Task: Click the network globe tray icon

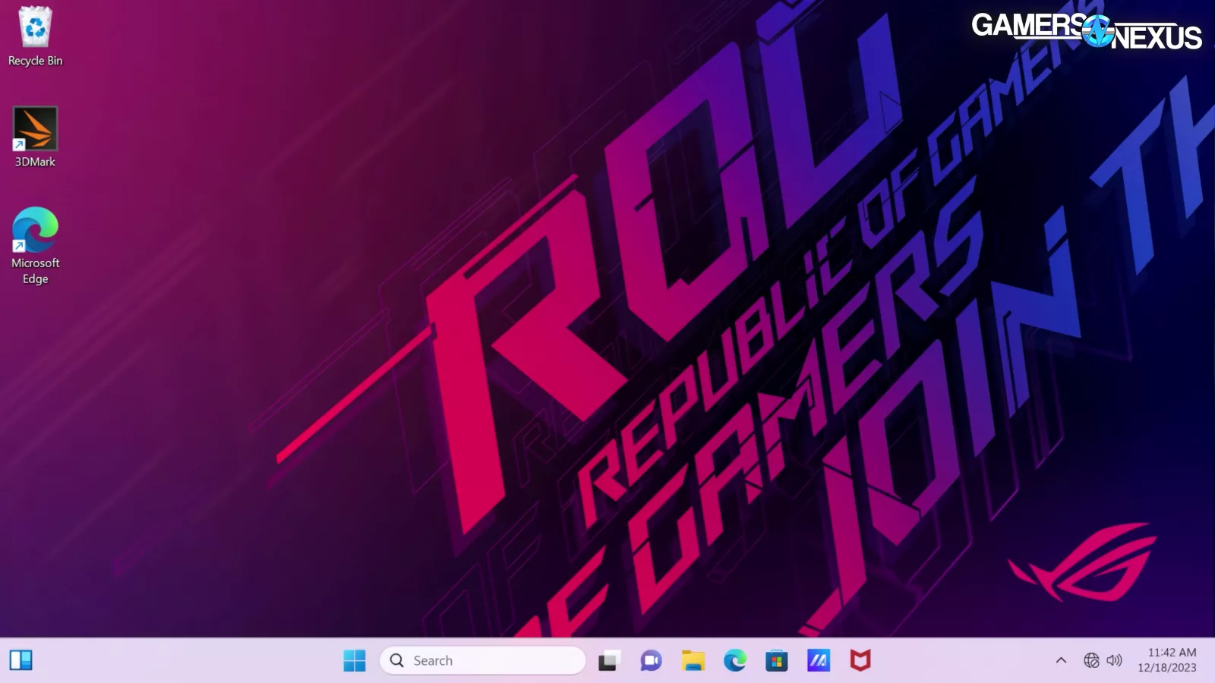Action: click(x=1091, y=660)
